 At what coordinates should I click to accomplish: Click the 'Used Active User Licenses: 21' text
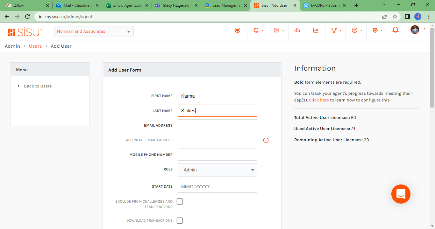(325, 129)
